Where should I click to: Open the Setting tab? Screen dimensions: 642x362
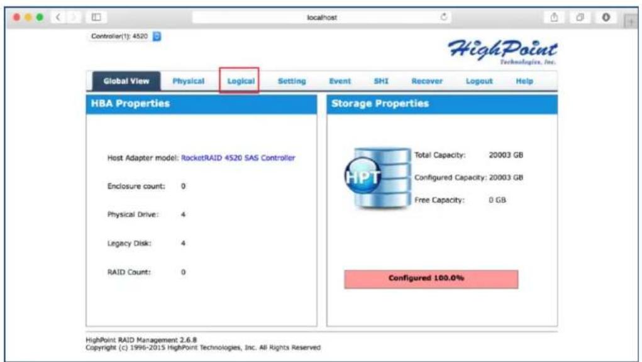pyautogui.click(x=292, y=81)
